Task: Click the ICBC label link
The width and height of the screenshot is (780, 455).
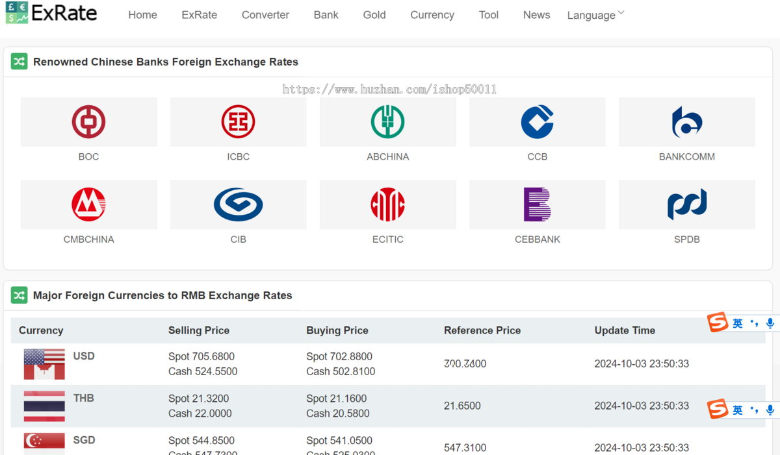Action: pos(238,156)
